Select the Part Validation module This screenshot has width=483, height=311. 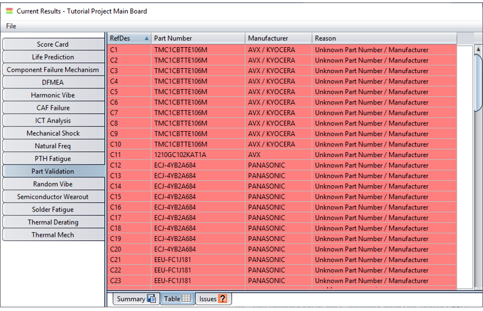click(x=53, y=171)
